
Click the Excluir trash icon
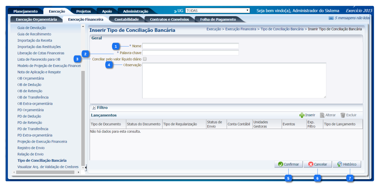343,115
